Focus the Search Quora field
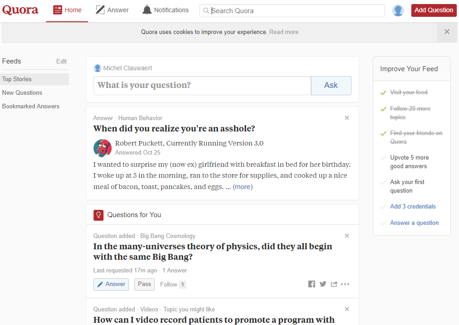 295,10
